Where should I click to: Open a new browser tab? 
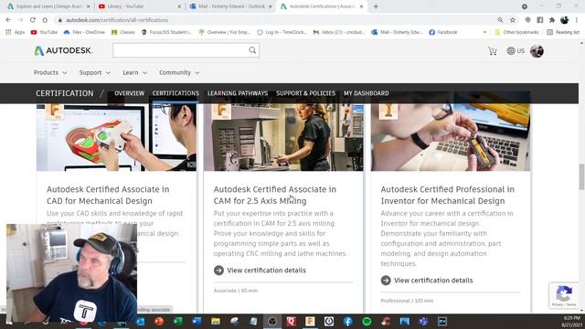tap(376, 6)
